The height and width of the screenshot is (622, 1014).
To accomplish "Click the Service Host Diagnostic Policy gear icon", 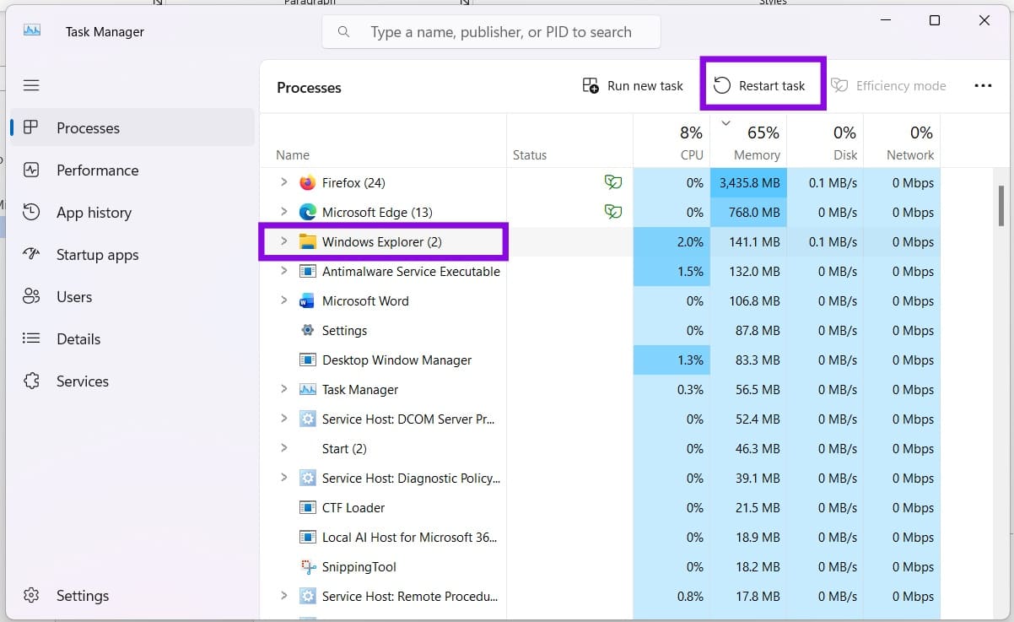I will pos(307,478).
